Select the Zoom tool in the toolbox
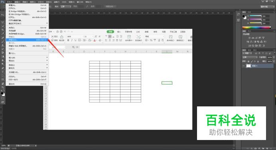This screenshot has width=276, height=150. 2,87
